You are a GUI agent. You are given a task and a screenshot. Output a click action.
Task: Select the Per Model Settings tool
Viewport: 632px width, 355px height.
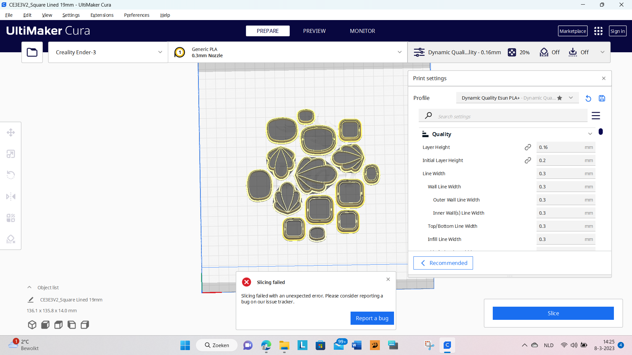tap(11, 218)
